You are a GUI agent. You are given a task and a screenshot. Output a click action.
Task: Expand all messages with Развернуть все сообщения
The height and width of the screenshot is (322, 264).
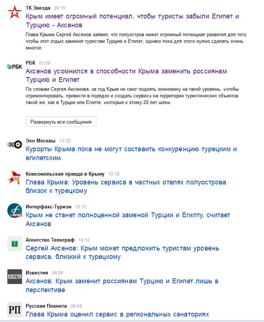[x=61, y=122]
